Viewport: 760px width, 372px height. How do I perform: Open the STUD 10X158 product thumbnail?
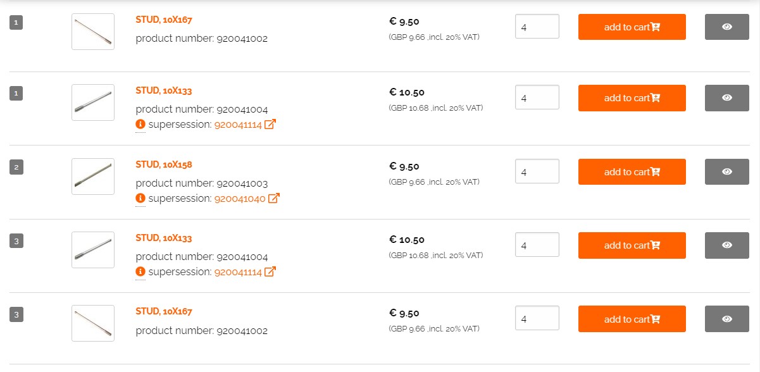93,177
